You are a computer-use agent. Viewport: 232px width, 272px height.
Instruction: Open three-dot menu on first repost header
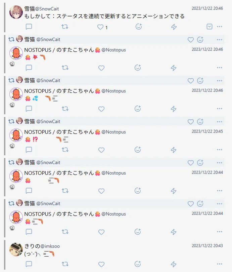click(220, 40)
